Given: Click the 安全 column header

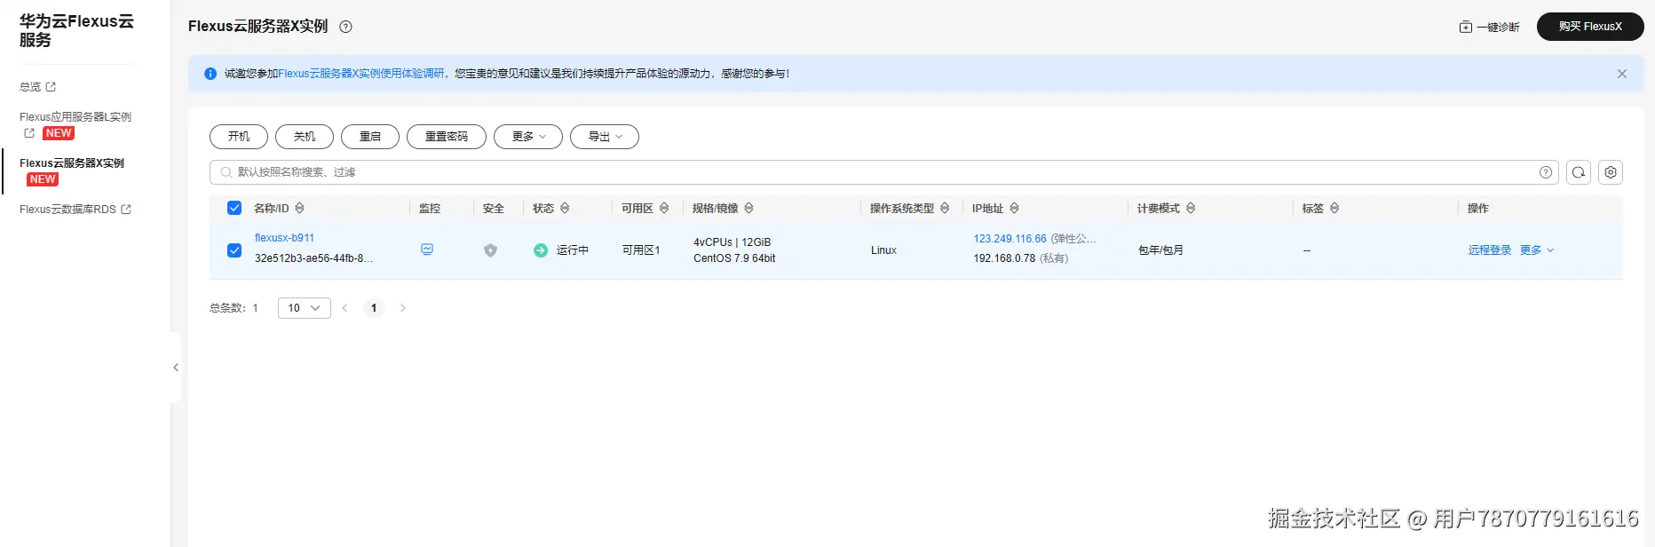Looking at the screenshot, I should pyautogui.click(x=494, y=209).
